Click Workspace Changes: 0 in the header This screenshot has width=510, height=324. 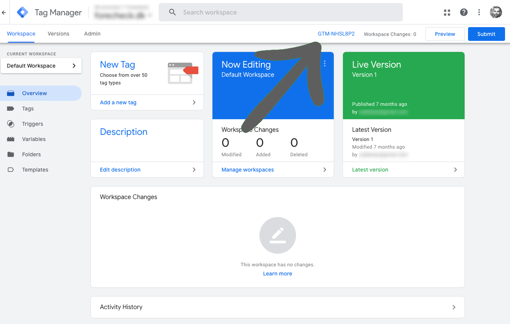[x=390, y=34]
